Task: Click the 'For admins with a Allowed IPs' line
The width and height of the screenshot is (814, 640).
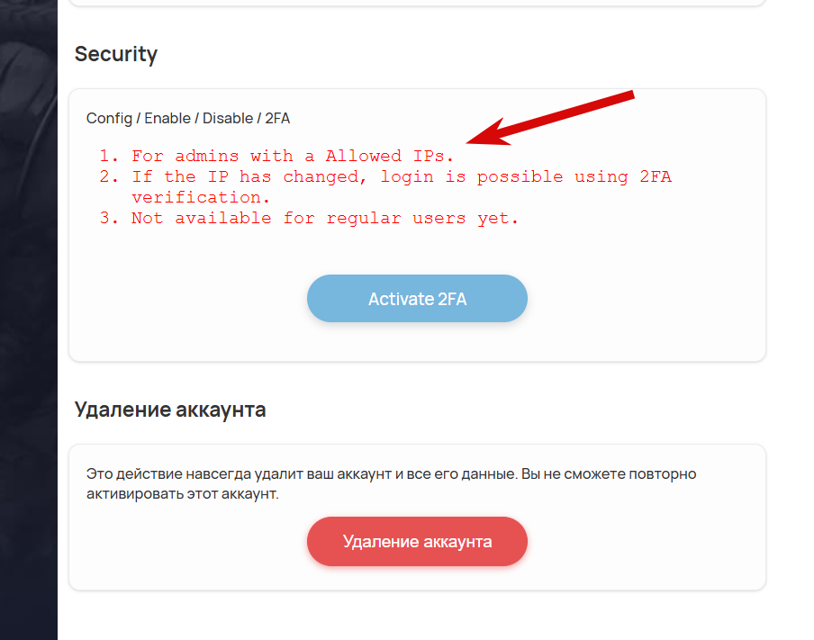Action: point(293,157)
